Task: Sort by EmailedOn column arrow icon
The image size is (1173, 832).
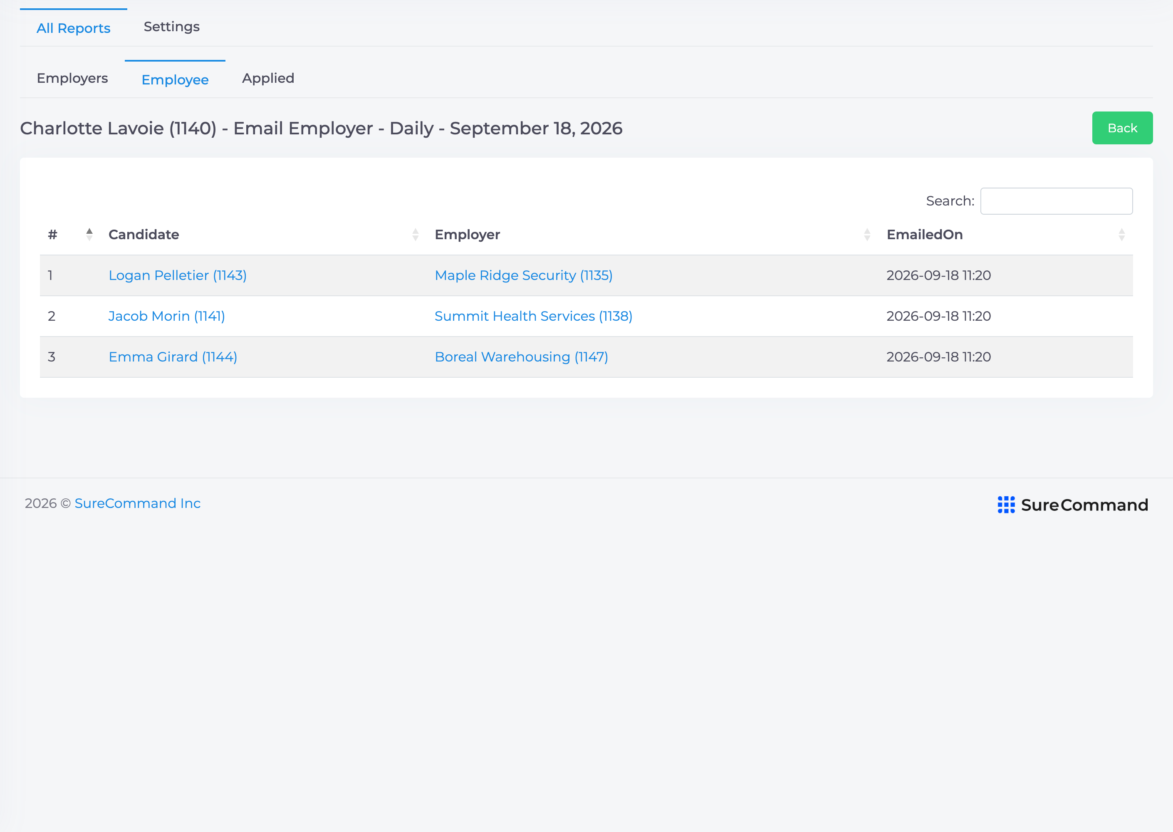Action: [x=1122, y=235]
